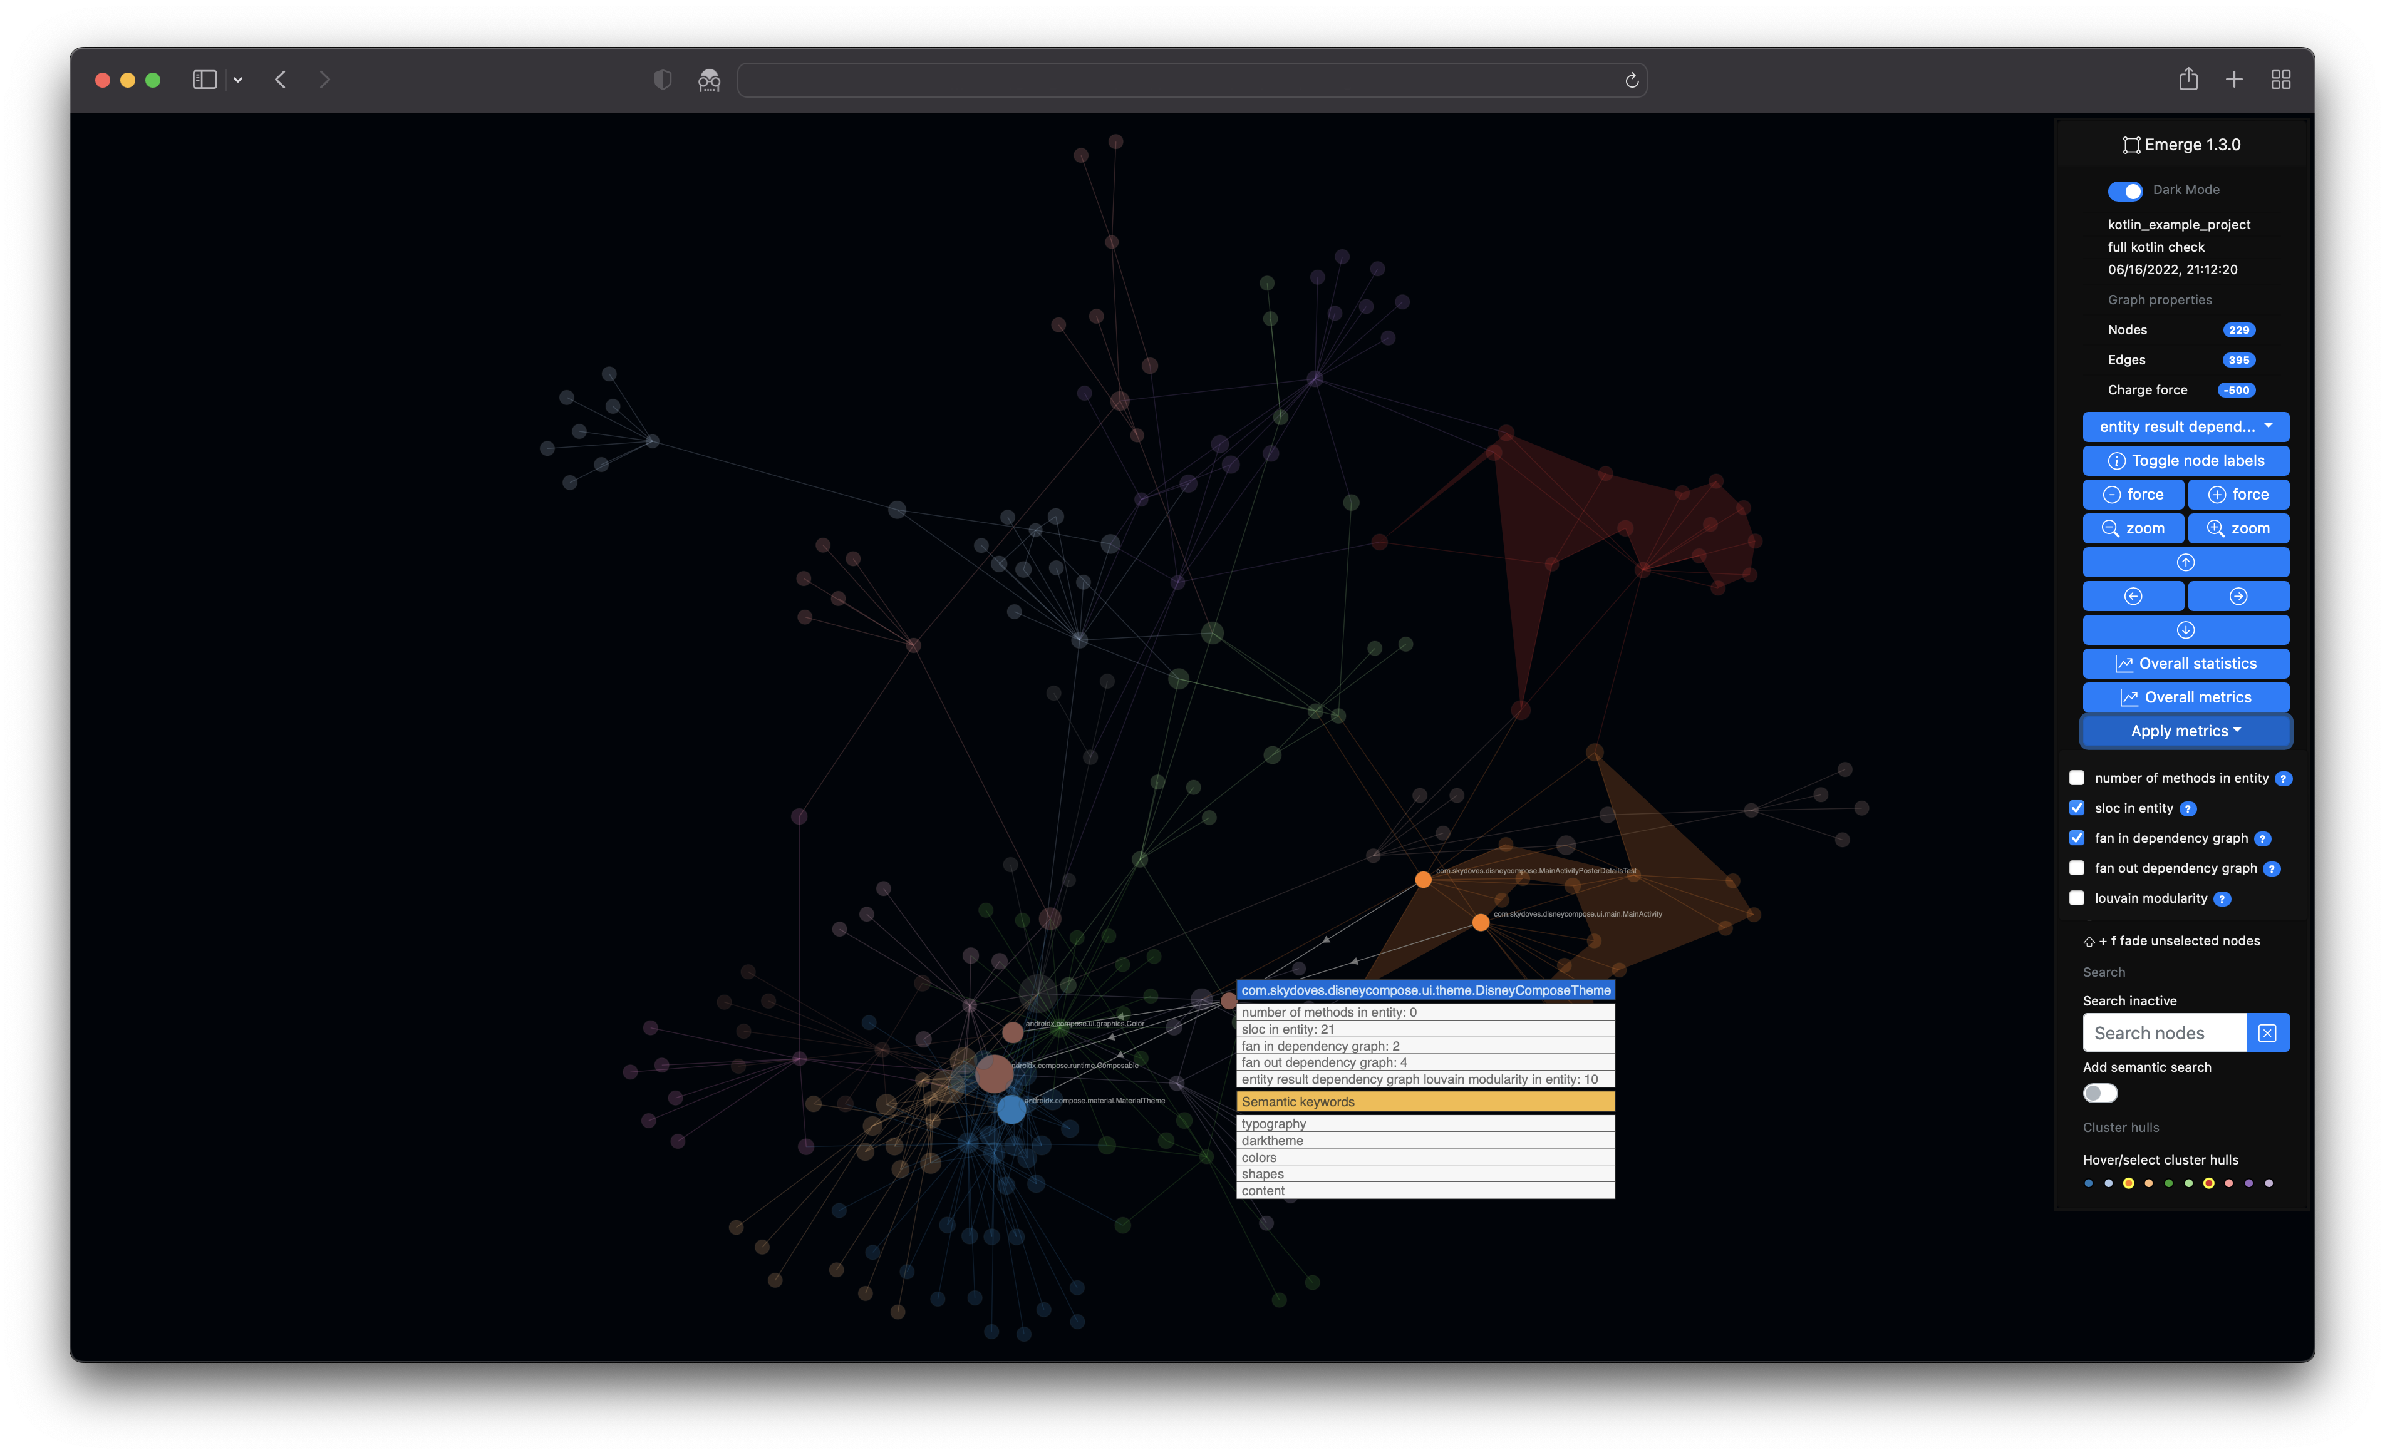Pan the graph down with the down arrow
Screen dimensions: 2385x1455
[2186, 630]
